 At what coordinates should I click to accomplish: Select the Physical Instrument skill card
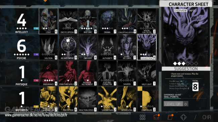pyautogui.click(x=88, y=73)
